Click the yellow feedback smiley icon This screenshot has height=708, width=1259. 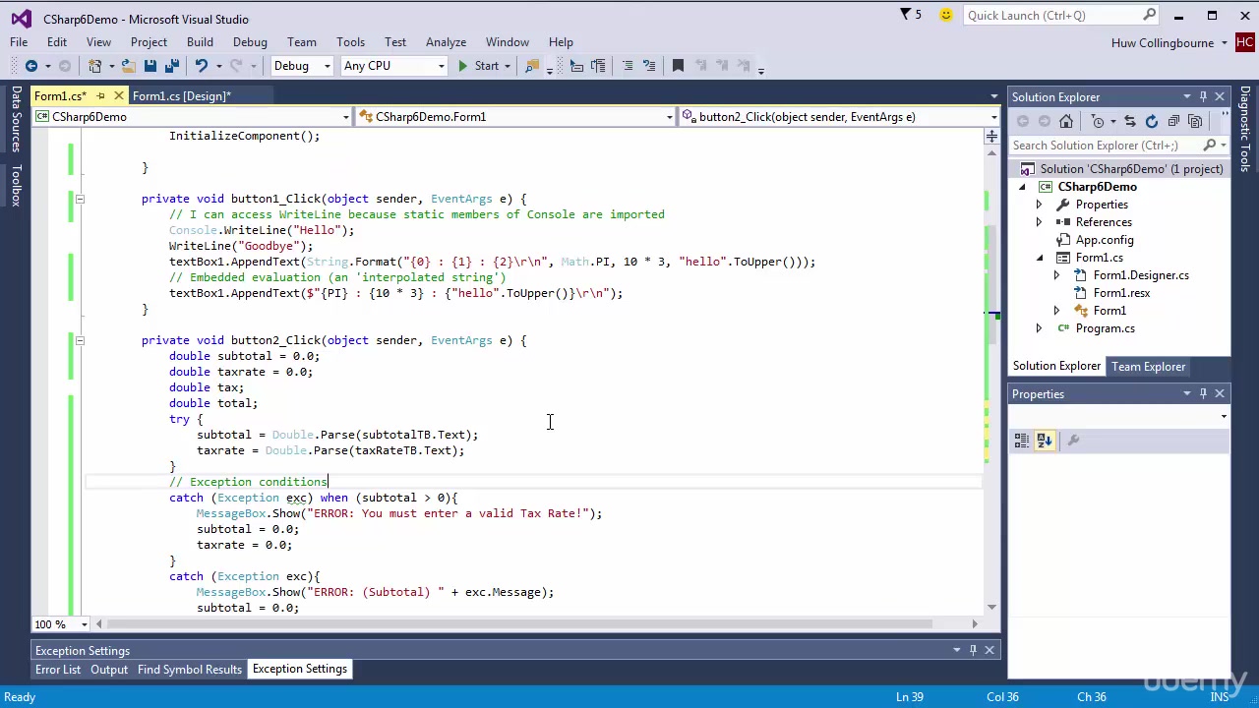[946, 15]
